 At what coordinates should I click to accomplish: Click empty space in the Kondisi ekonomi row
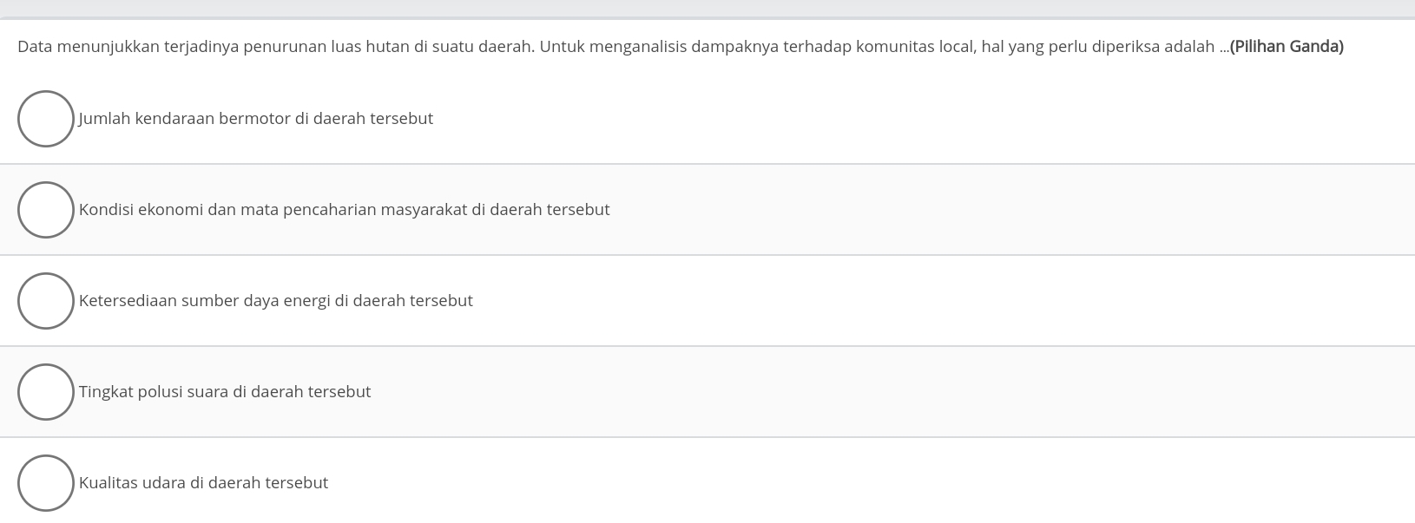pos(955,210)
